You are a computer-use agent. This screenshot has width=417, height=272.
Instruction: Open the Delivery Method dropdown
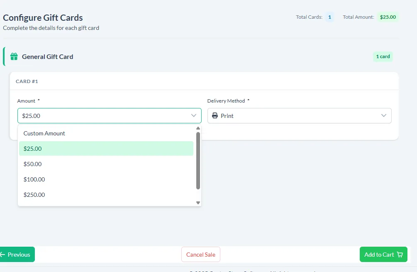tap(300, 116)
